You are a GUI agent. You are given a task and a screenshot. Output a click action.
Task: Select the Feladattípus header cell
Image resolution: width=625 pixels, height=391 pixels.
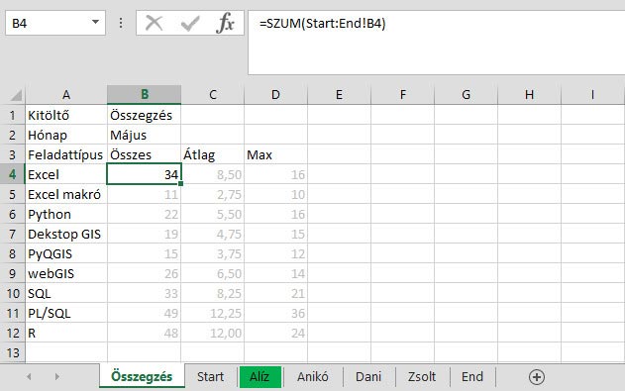tap(66, 154)
